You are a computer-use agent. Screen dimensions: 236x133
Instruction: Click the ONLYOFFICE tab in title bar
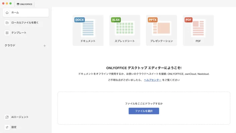tap(24, 4)
